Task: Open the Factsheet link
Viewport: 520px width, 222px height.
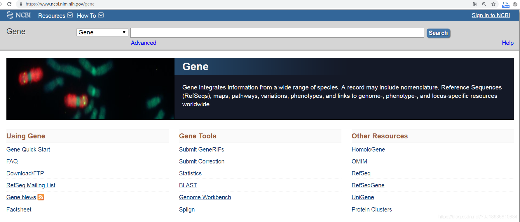Action: (19, 209)
